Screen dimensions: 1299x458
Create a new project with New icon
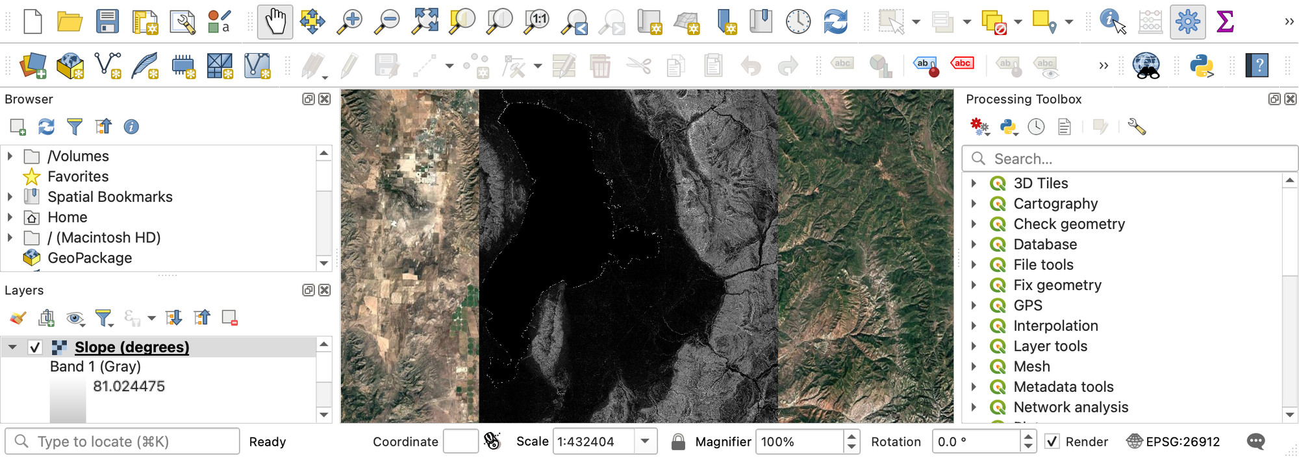tap(32, 21)
